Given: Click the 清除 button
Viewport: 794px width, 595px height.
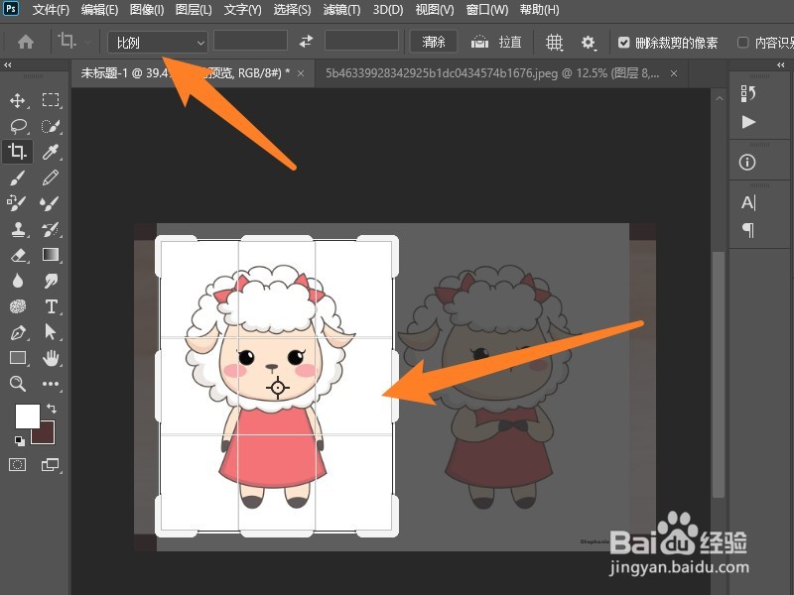Looking at the screenshot, I should pos(434,42).
